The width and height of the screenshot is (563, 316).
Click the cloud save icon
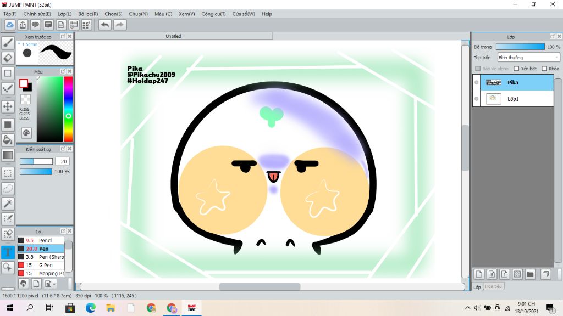coord(10,25)
